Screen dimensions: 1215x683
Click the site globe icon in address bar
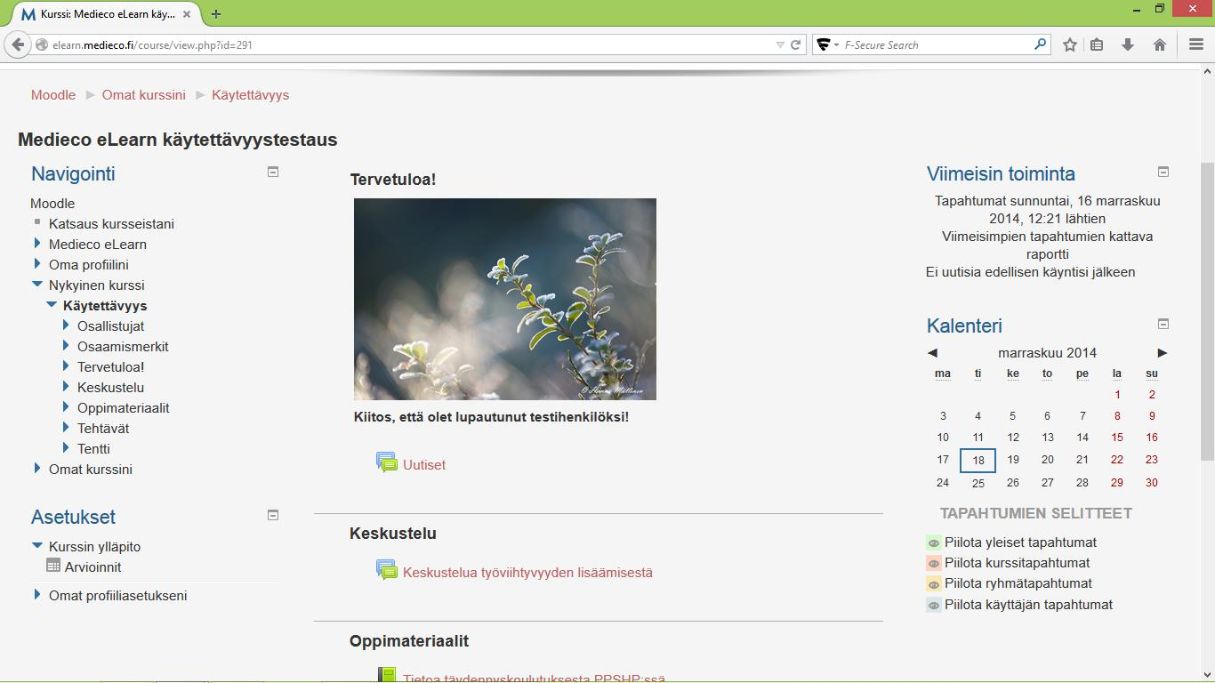[42, 44]
